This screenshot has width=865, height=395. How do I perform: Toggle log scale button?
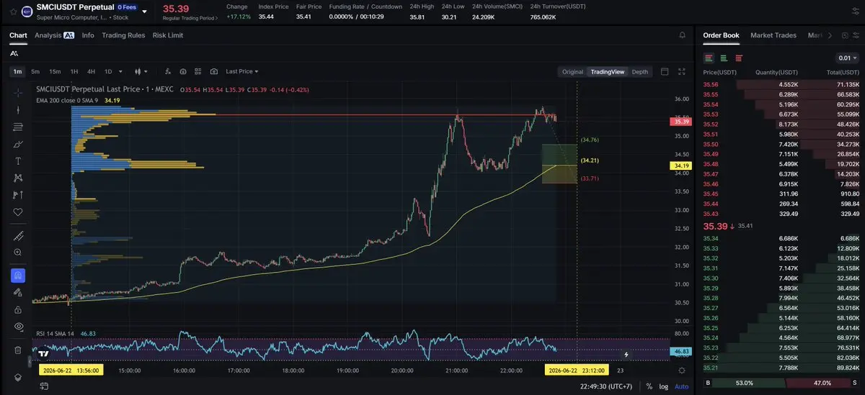663,386
